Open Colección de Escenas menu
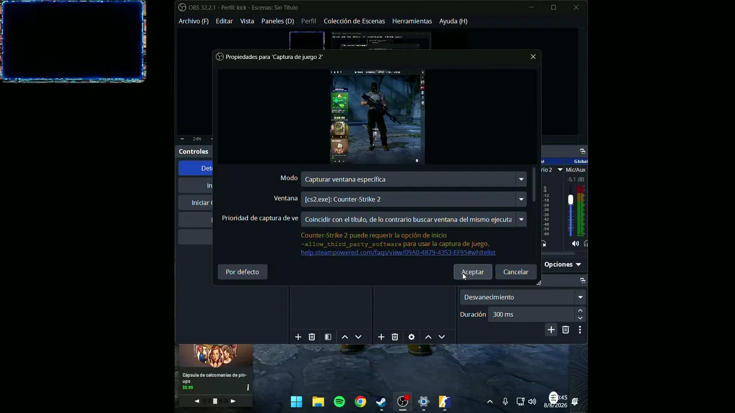735x413 pixels. tap(354, 21)
